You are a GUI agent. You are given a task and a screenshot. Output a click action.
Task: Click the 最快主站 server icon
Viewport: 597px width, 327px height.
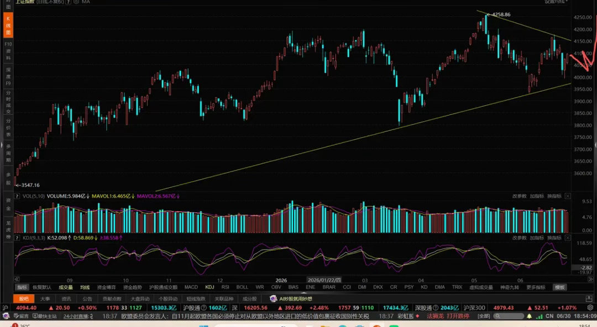pyautogui.click(x=45, y=317)
